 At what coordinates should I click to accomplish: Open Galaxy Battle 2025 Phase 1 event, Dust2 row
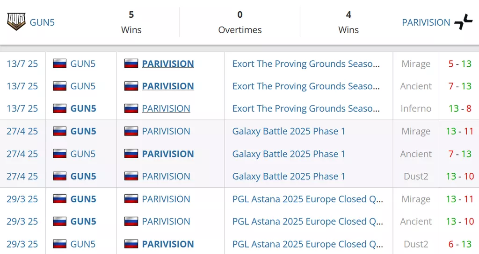[289, 176]
